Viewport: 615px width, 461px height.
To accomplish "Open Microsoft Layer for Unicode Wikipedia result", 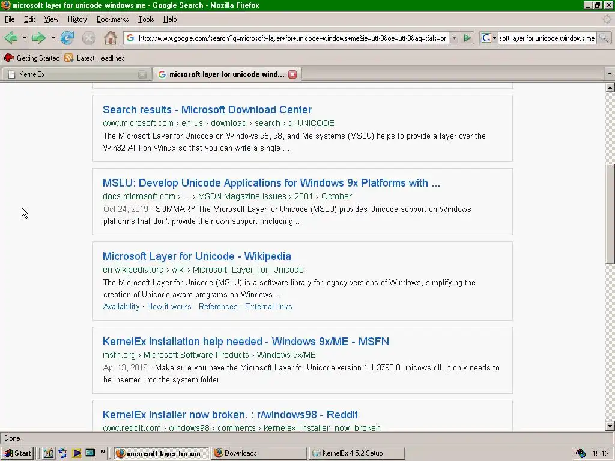I will pyautogui.click(x=197, y=256).
